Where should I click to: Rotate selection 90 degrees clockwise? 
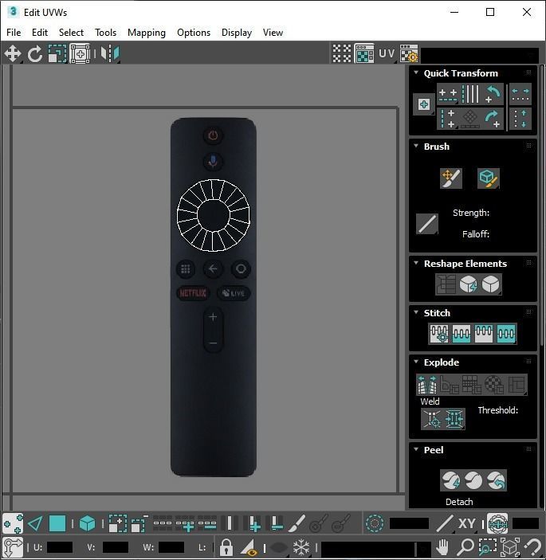493,119
